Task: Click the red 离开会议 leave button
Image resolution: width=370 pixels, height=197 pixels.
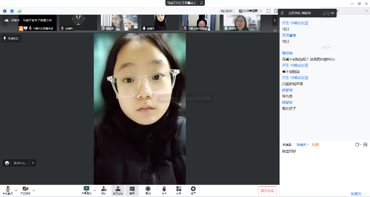Action: [267, 191]
